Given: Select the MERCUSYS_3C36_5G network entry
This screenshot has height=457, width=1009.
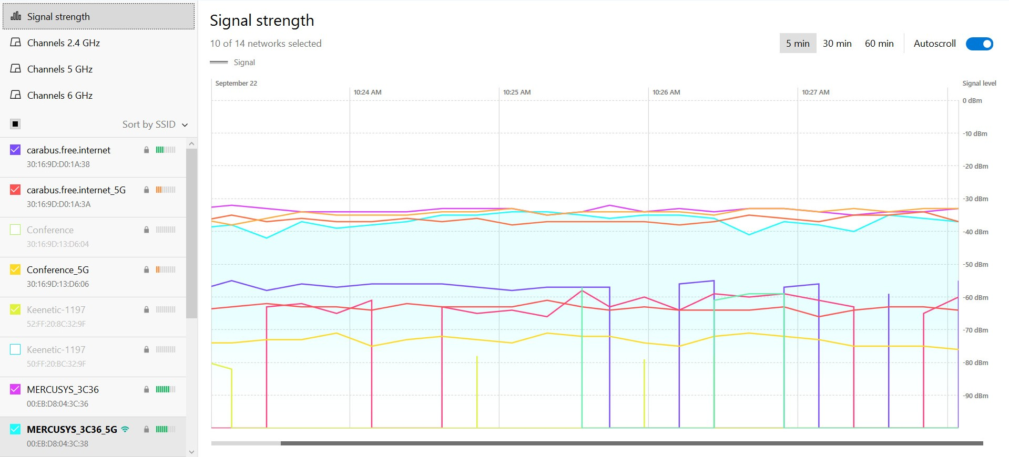Looking at the screenshot, I should point(72,430).
